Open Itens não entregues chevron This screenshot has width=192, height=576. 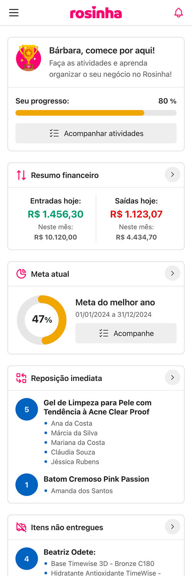pos(172,526)
